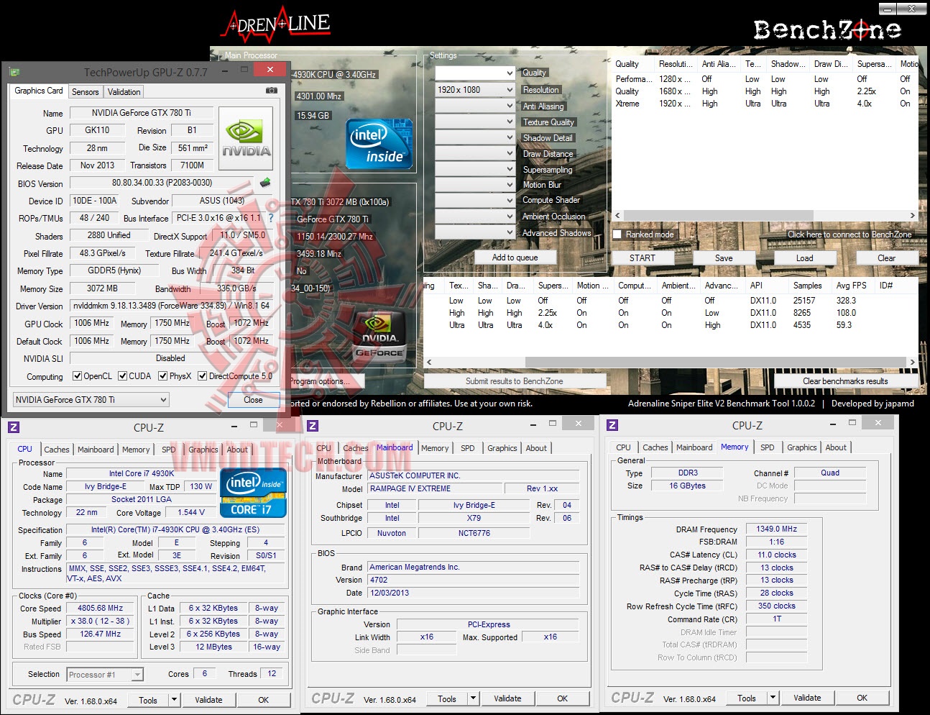Switch to the Validation tab in GPU-Z
The height and width of the screenshot is (715, 930).
coord(124,92)
